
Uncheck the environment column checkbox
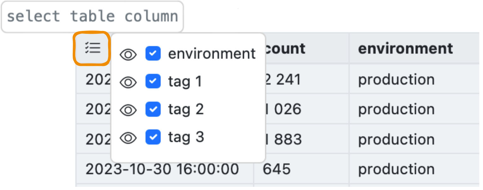(153, 54)
